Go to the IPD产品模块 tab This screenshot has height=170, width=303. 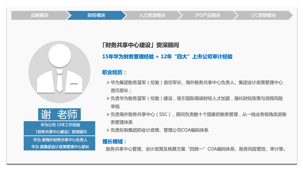(208, 15)
